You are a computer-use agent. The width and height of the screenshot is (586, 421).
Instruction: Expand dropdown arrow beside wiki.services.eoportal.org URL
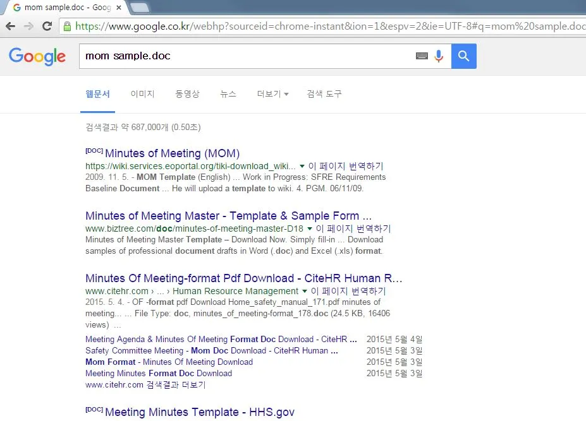(x=302, y=166)
